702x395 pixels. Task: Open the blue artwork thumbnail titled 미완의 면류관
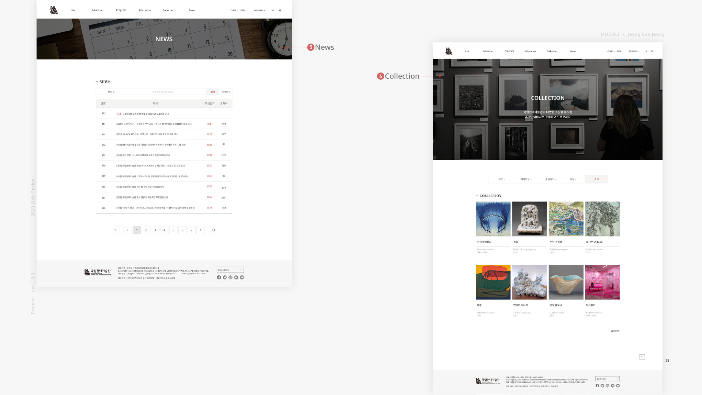pyautogui.click(x=493, y=219)
